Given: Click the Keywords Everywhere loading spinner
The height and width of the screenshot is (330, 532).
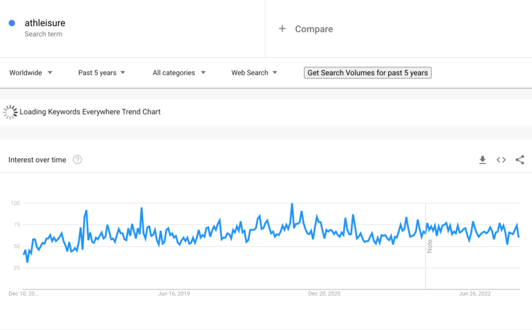Looking at the screenshot, I should pyautogui.click(x=10, y=112).
